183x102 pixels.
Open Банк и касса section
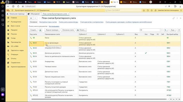tap(15, 26)
